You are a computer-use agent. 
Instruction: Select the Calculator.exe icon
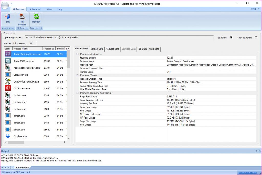click(x=8, y=75)
